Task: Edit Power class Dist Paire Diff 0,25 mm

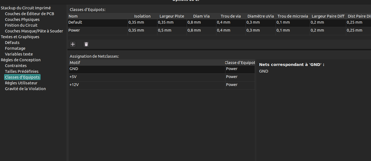Action: pos(359,31)
